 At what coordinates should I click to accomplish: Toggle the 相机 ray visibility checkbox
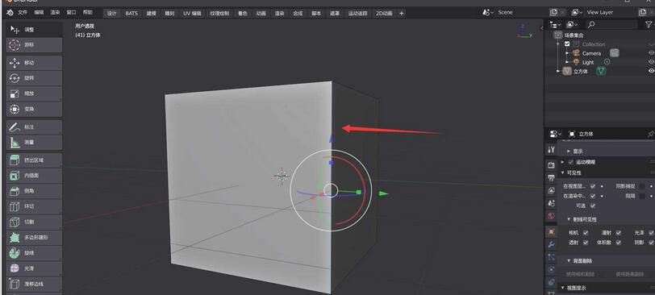[x=586, y=232]
